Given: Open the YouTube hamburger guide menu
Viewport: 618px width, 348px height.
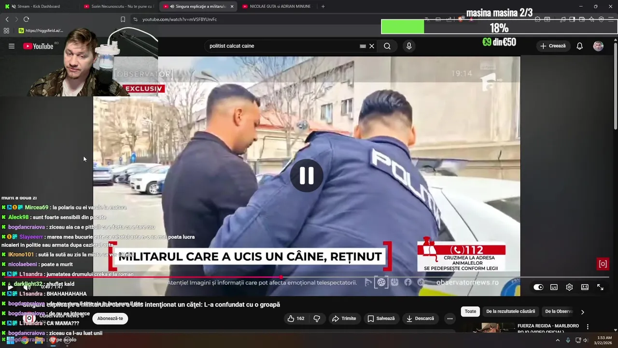Looking at the screenshot, I should [12, 46].
